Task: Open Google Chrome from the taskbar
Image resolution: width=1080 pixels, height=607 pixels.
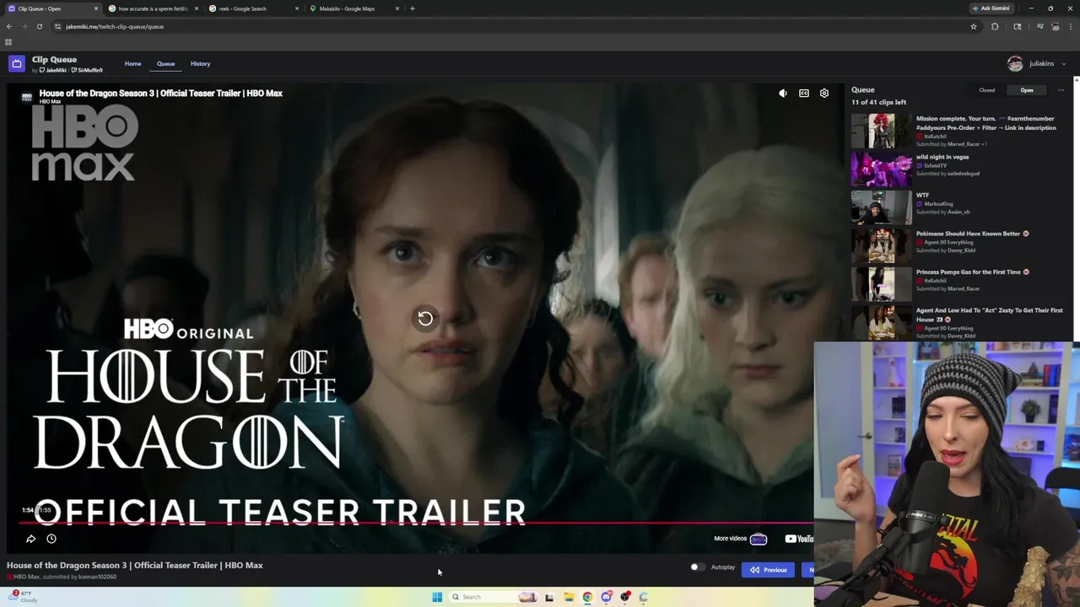Action: click(587, 597)
